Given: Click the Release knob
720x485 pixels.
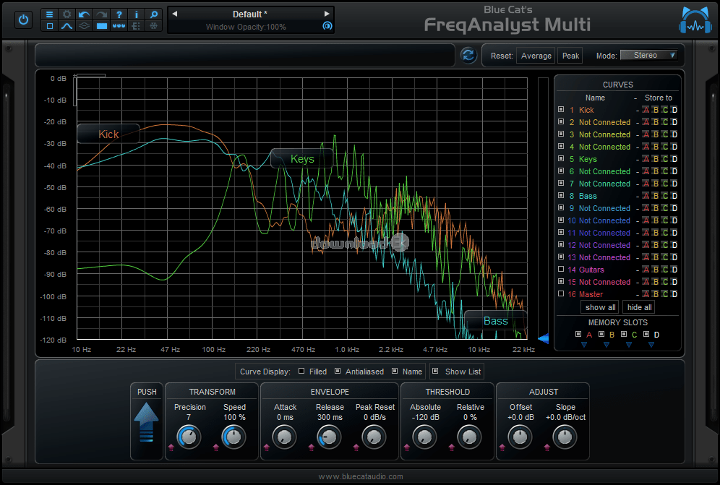Looking at the screenshot, I should [x=329, y=437].
